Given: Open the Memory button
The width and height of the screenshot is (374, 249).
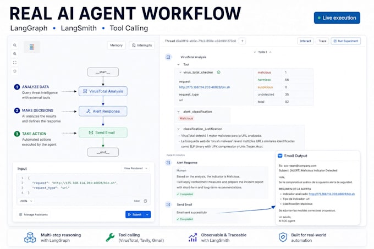Looking at the screenshot, I should 117,45.
